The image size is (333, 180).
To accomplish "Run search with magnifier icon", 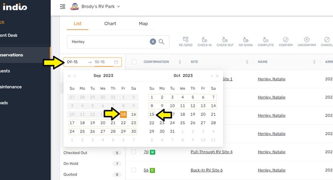I will [161, 42].
